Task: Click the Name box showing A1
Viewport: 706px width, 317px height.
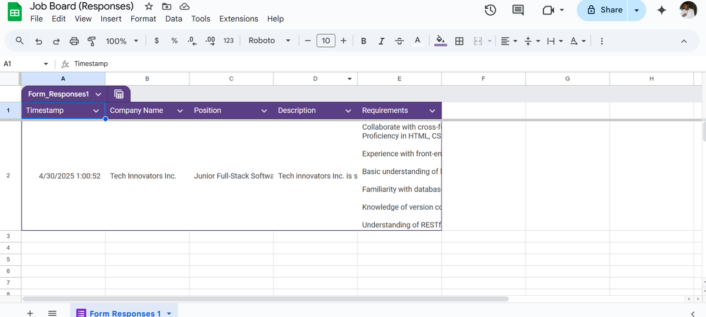Action: pyautogui.click(x=25, y=63)
